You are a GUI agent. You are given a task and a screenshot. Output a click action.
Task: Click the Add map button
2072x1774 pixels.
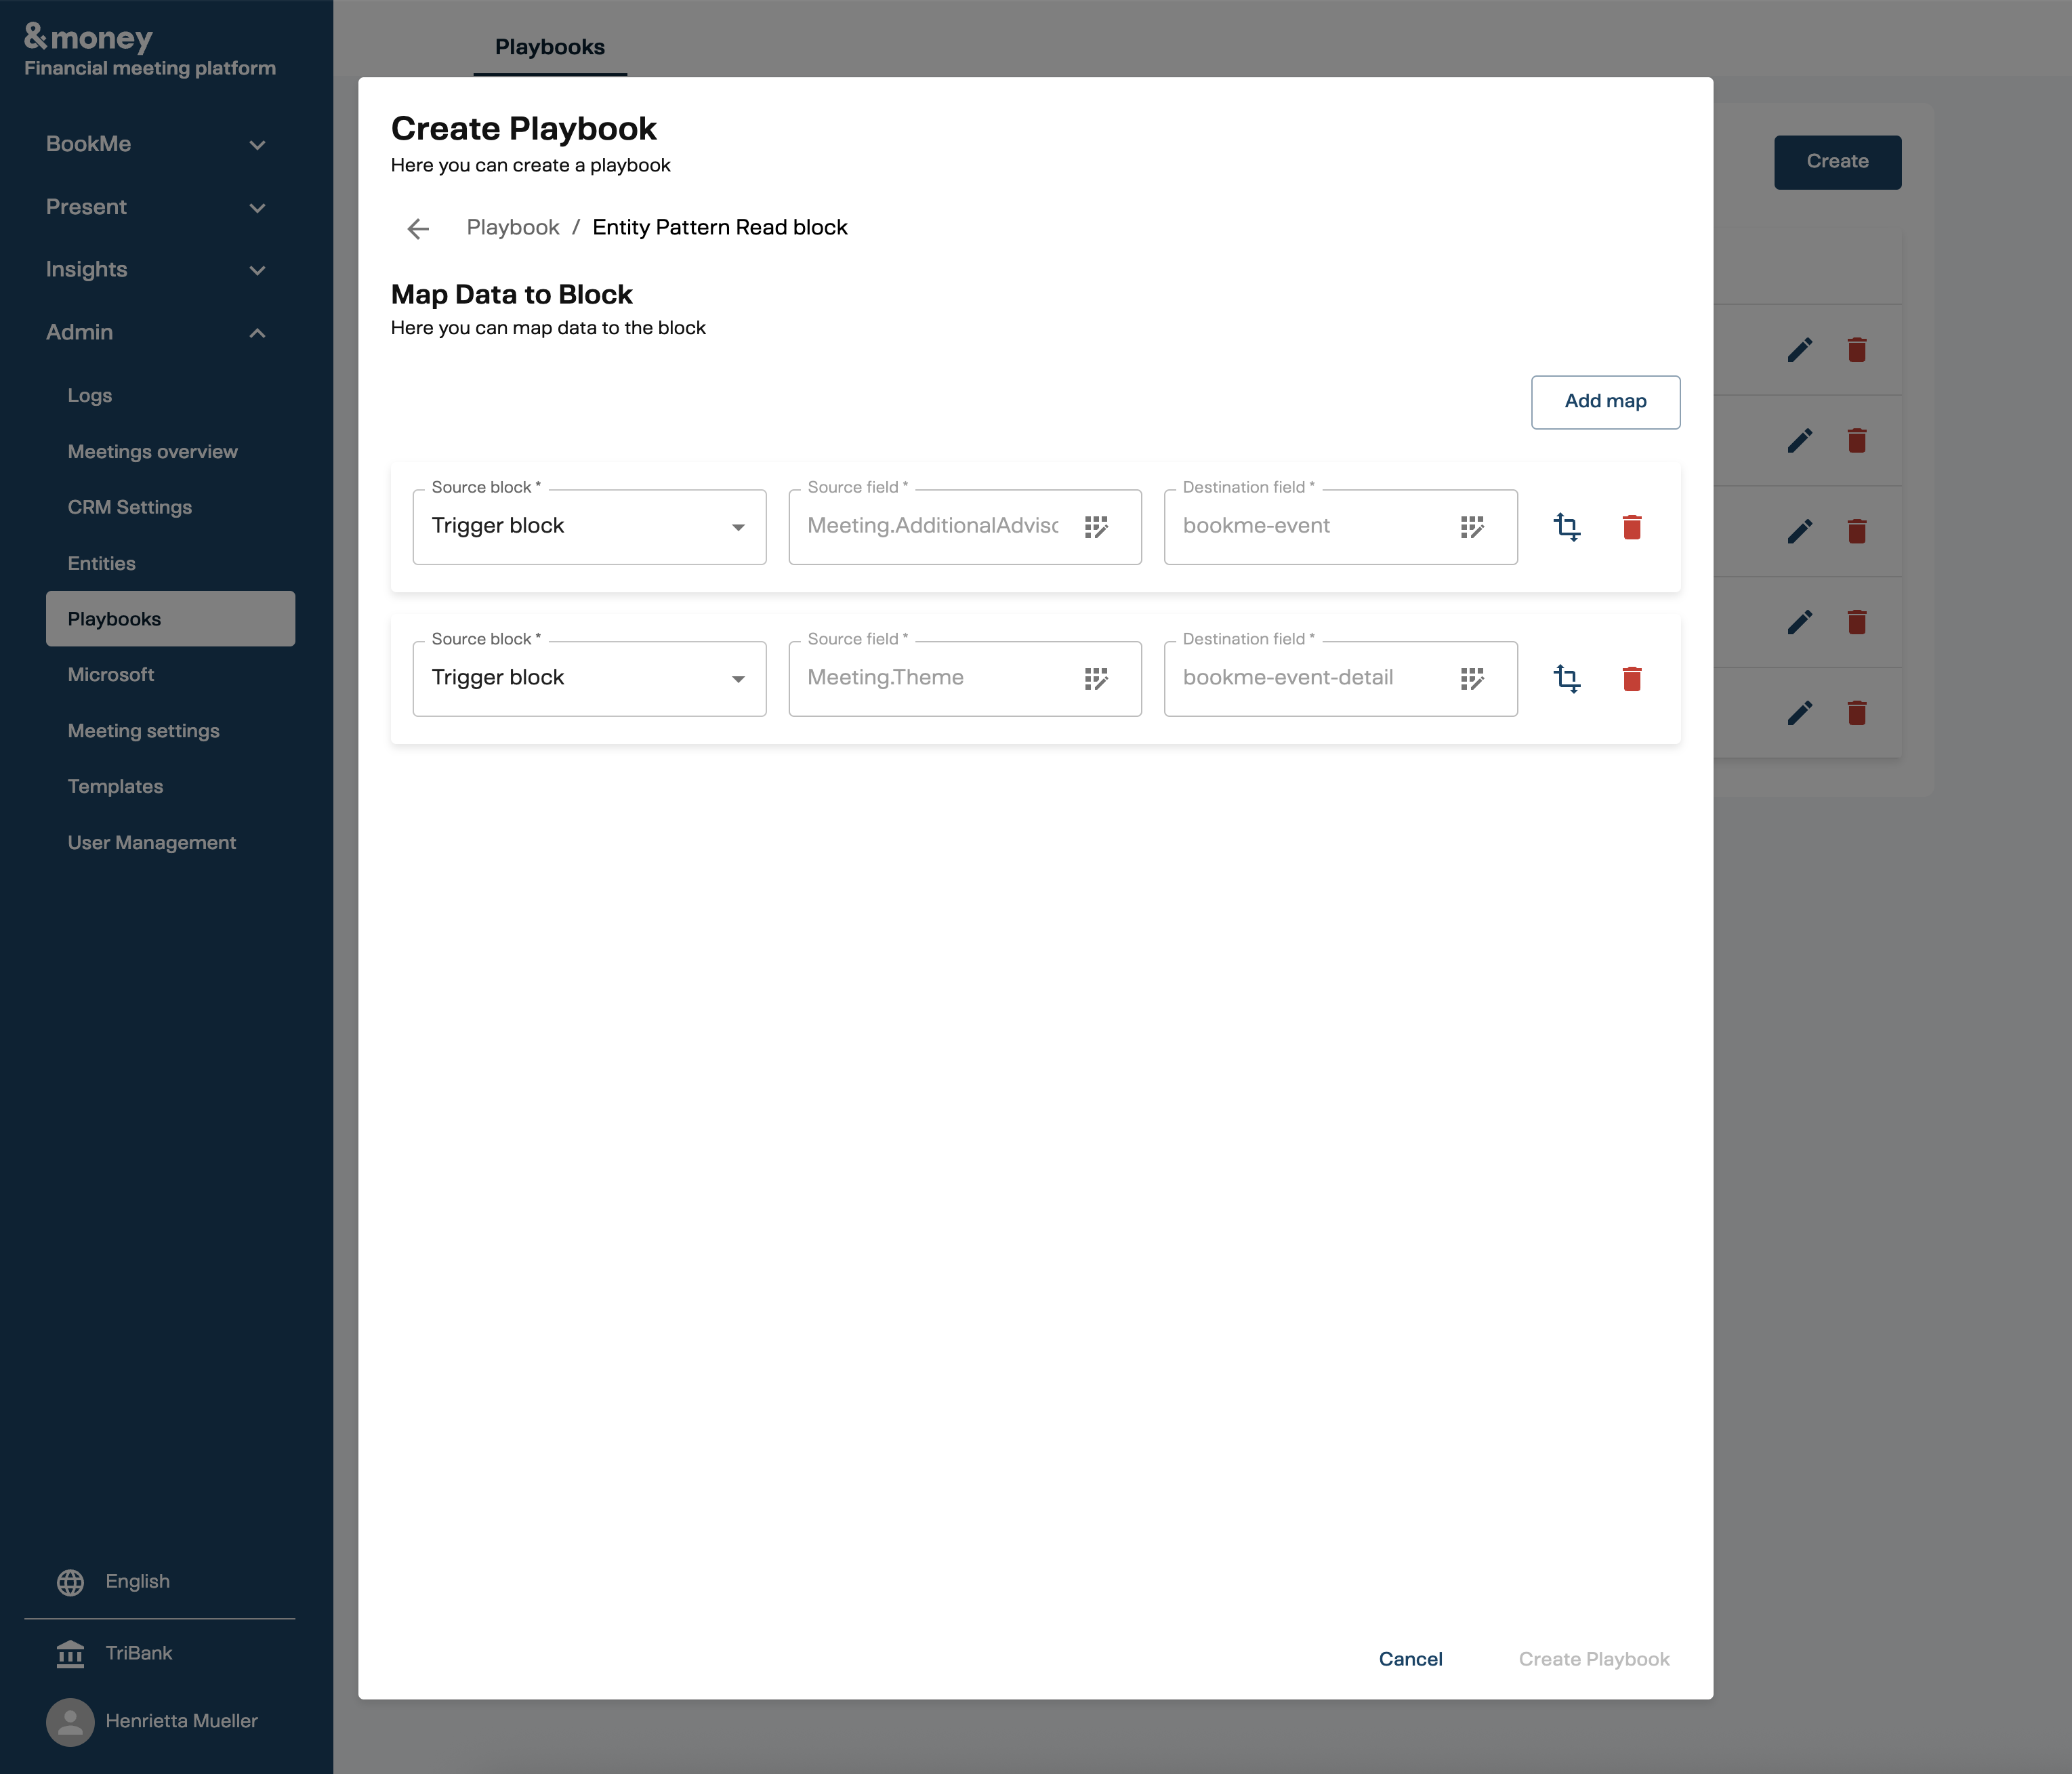tap(1605, 401)
